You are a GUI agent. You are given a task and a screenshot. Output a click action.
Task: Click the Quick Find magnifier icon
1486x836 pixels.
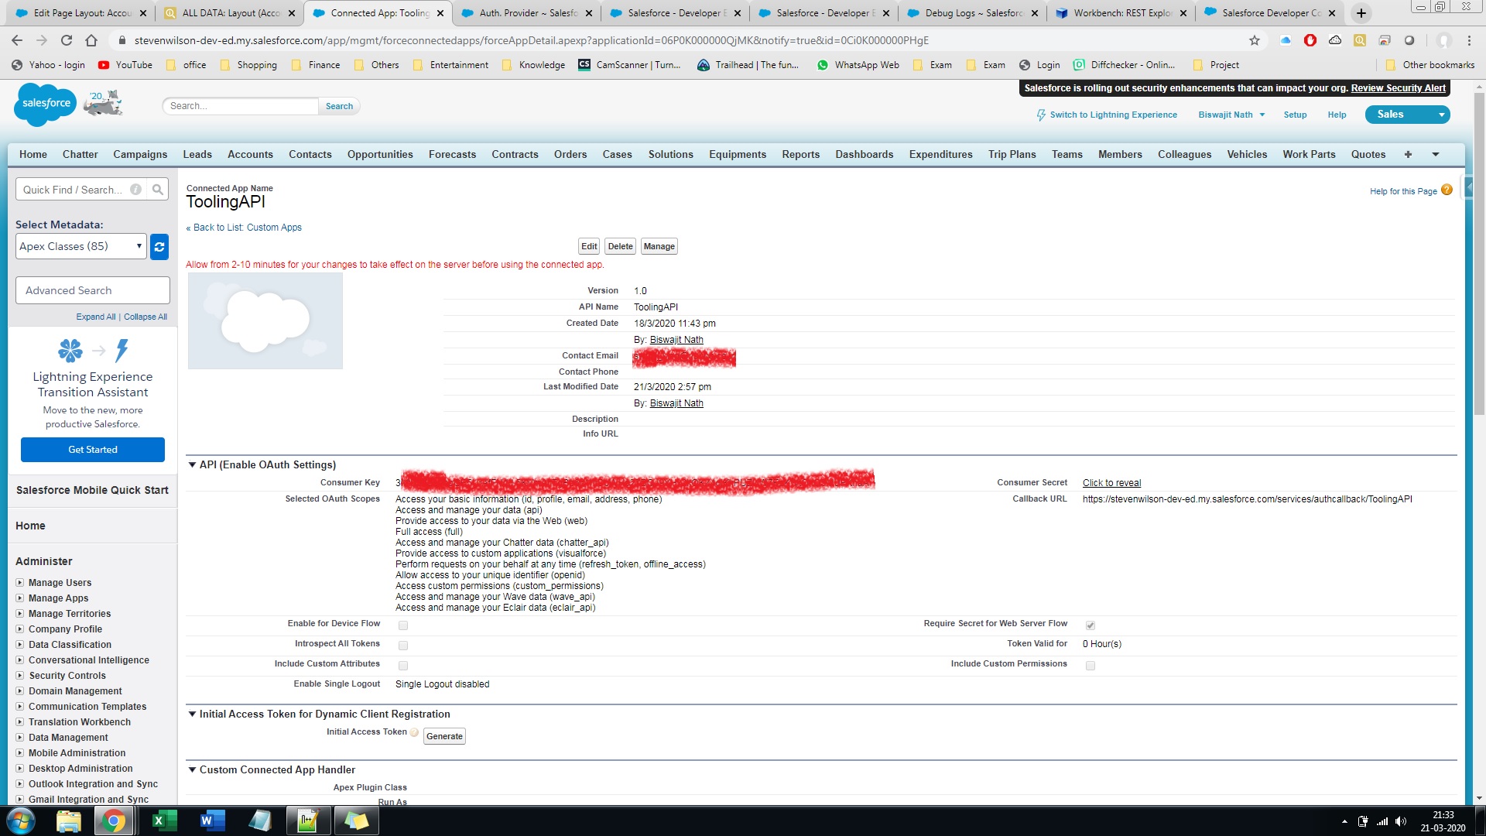tap(158, 190)
